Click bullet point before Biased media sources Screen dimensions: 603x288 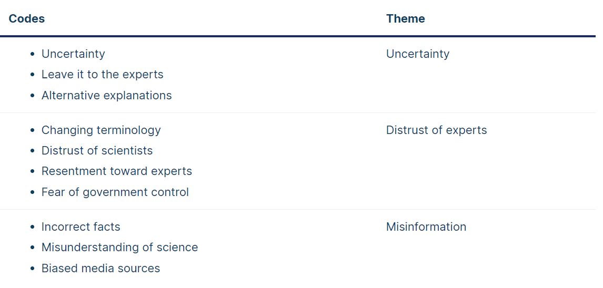coord(32,269)
